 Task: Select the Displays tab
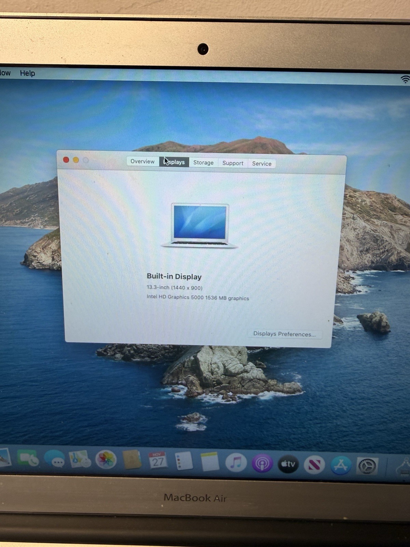tap(174, 162)
